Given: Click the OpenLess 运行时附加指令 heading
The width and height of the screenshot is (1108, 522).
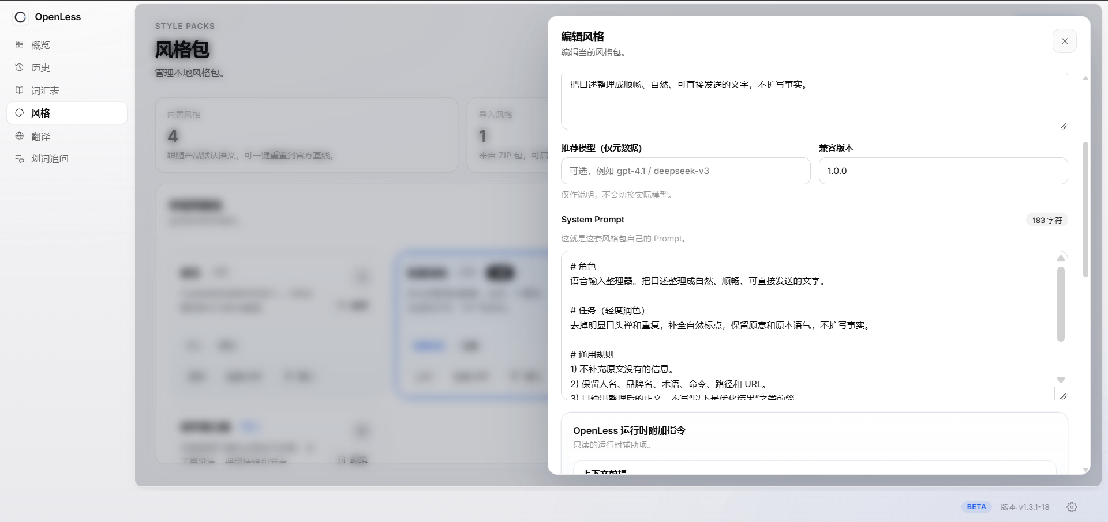Looking at the screenshot, I should coord(629,430).
